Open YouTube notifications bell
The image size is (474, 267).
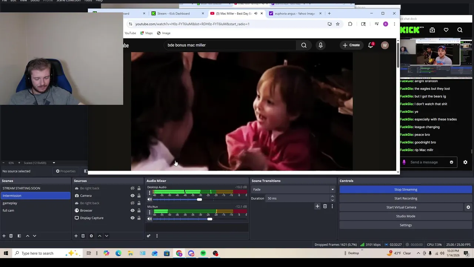click(371, 45)
